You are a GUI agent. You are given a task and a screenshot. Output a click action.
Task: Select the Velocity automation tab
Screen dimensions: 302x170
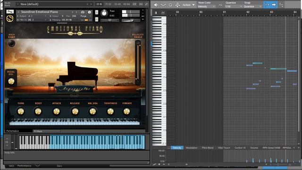coord(177,148)
